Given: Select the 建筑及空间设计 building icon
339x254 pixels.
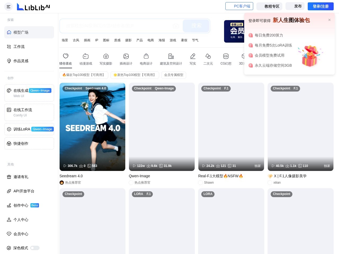Looking at the screenshot, I should pos(171,56).
